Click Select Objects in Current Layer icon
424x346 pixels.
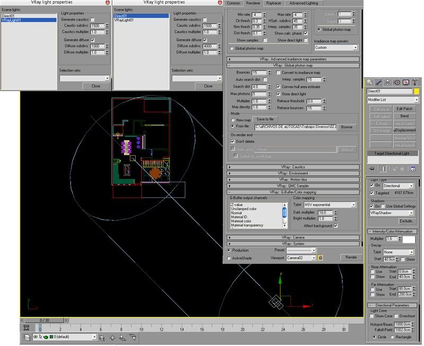tap(122, 338)
